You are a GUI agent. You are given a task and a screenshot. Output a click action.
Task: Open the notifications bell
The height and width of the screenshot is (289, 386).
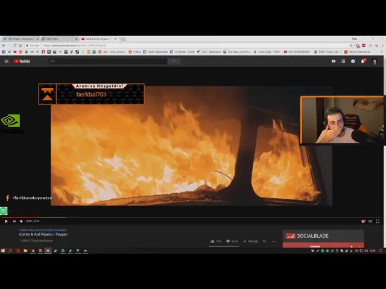[363, 61]
